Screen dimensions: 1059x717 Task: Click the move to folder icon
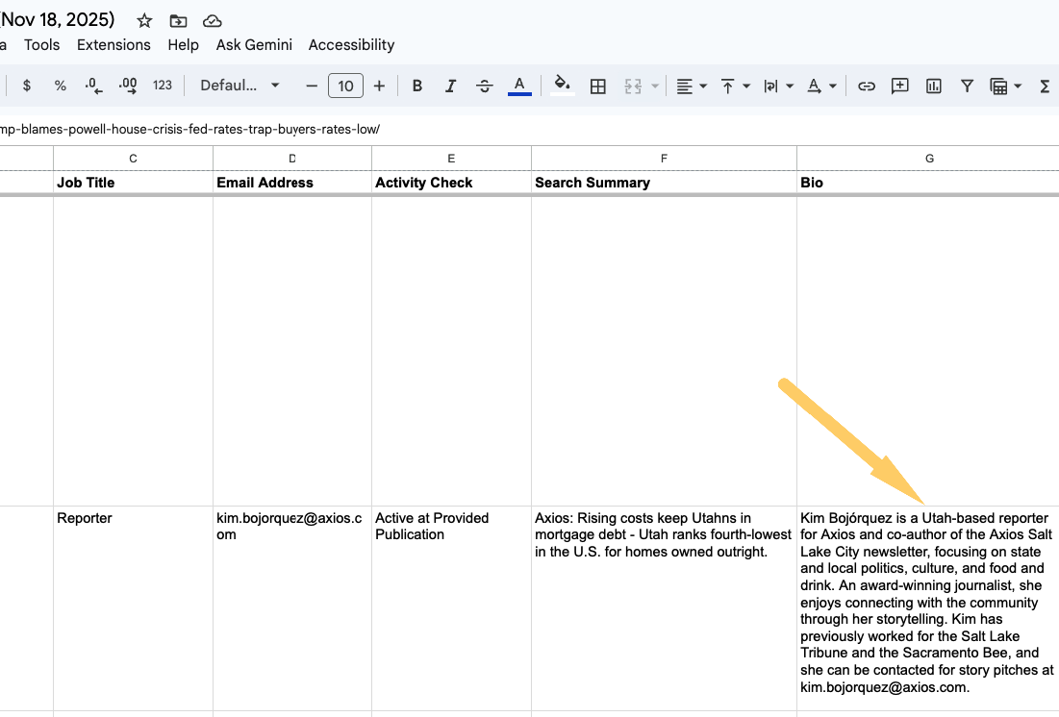[178, 20]
